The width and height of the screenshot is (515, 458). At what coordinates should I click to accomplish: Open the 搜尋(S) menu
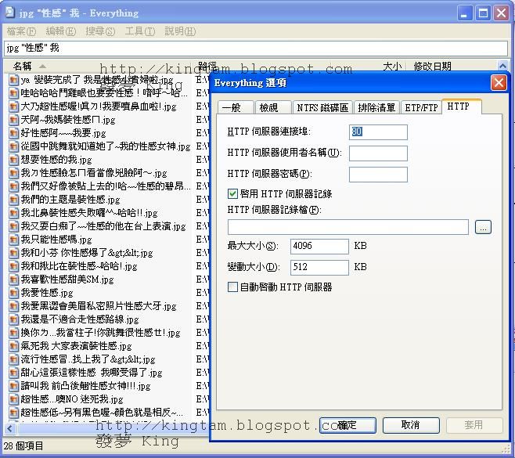click(x=100, y=31)
